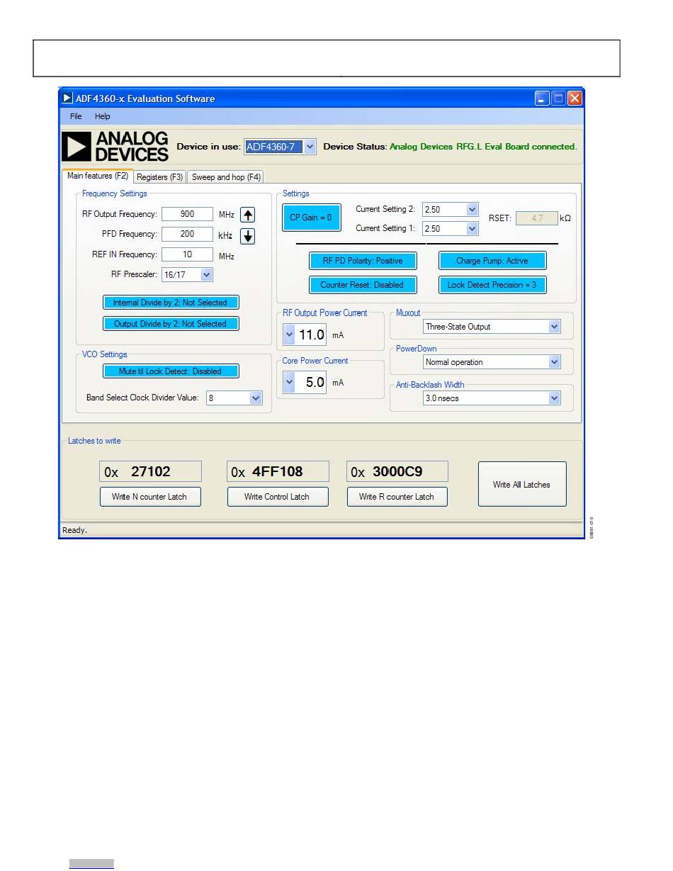
Task: Toggle Output Divide by 2 setting
Action: pos(171,324)
